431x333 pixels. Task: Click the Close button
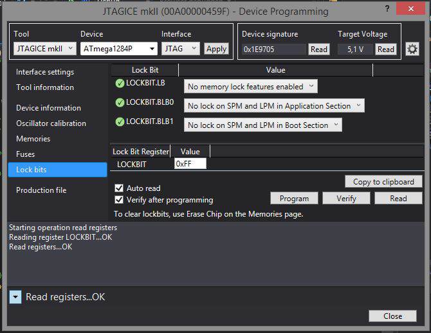pyautogui.click(x=392, y=316)
